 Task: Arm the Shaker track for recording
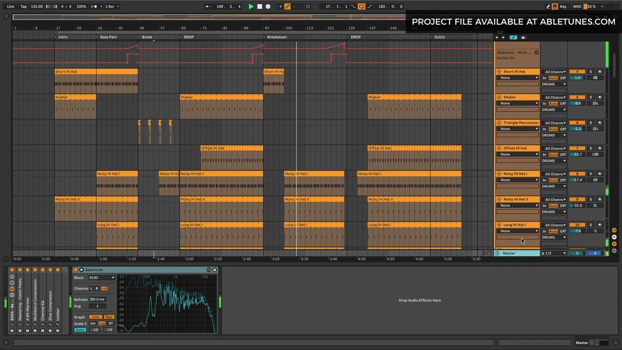click(600, 97)
